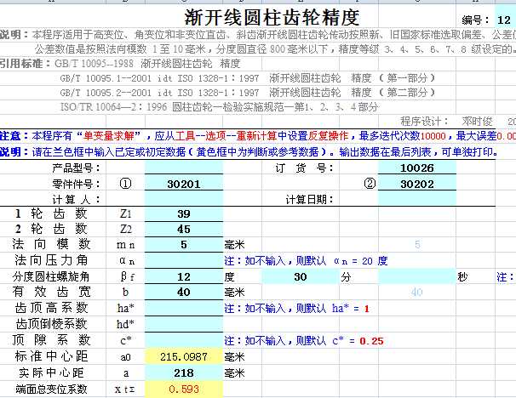516x398 pixels.
Task: Click the 端面总变位系数 row label
Action: click(51, 389)
